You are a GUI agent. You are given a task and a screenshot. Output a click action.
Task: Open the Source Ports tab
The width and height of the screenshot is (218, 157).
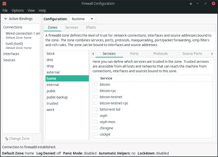coord(192,54)
